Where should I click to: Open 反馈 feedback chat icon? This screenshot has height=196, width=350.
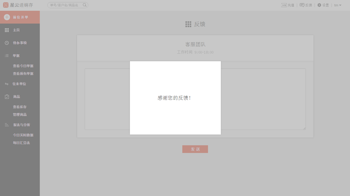click(x=302, y=5)
